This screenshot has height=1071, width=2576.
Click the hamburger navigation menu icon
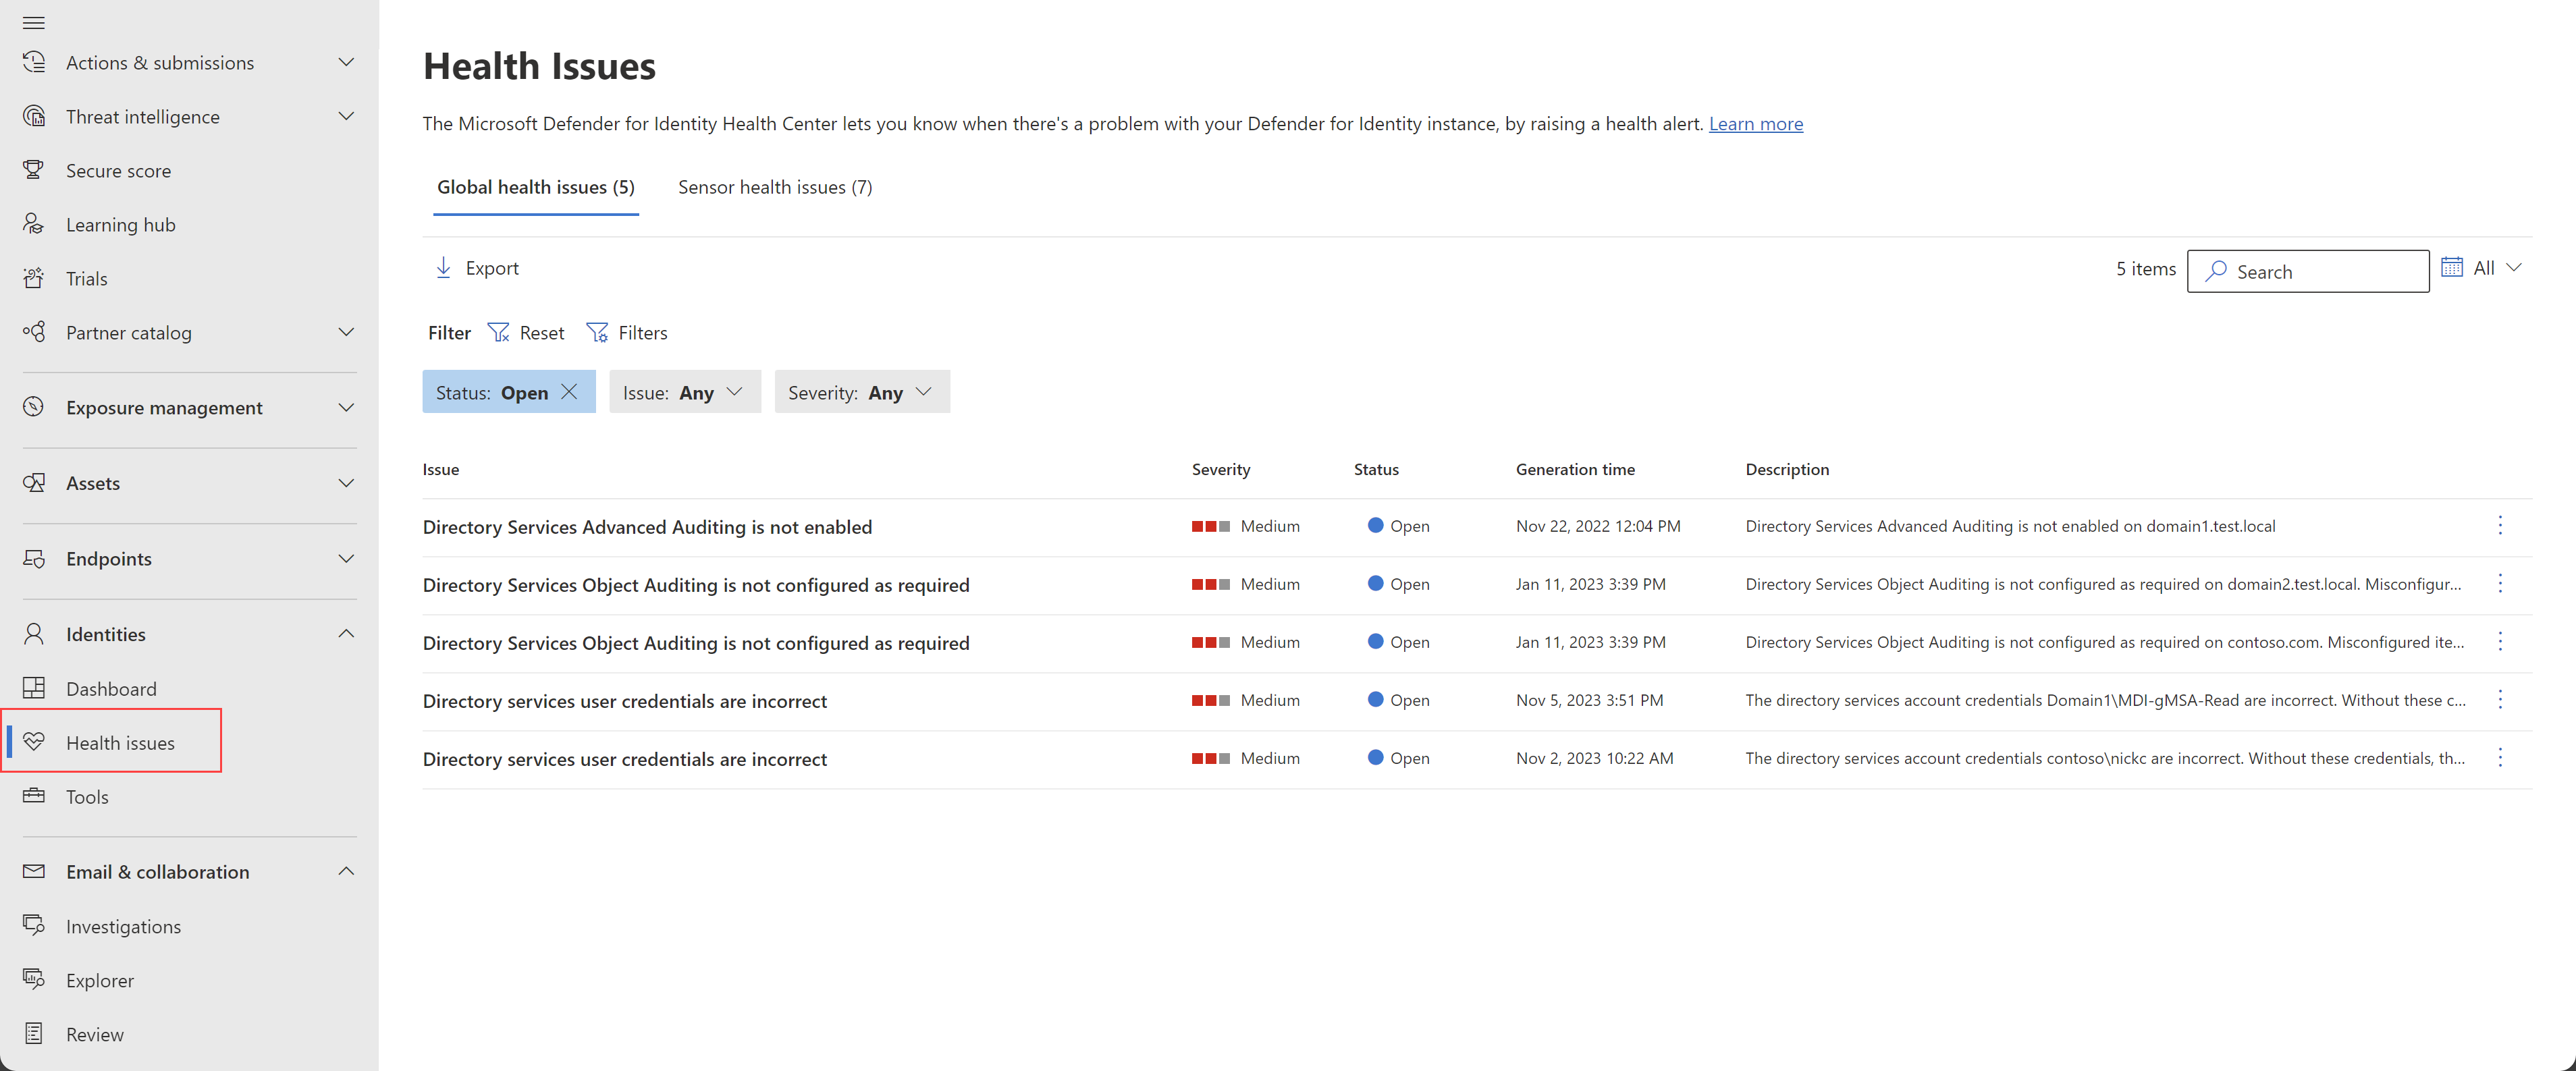tap(33, 22)
